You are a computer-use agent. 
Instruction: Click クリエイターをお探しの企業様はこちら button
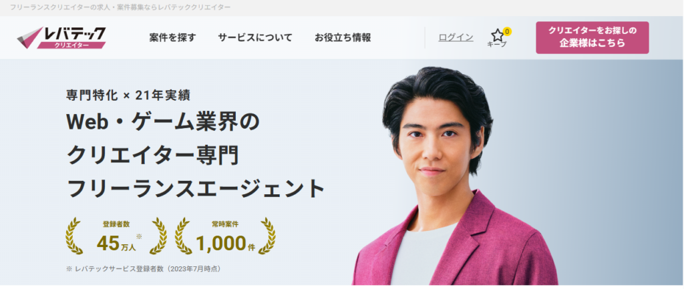592,37
